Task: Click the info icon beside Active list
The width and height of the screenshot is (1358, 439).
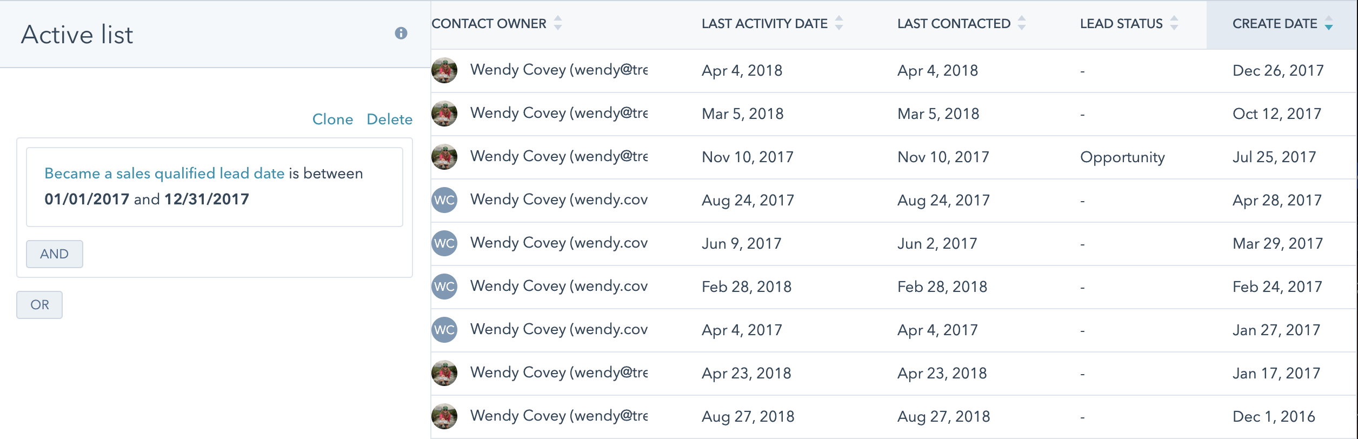Action: pyautogui.click(x=401, y=34)
